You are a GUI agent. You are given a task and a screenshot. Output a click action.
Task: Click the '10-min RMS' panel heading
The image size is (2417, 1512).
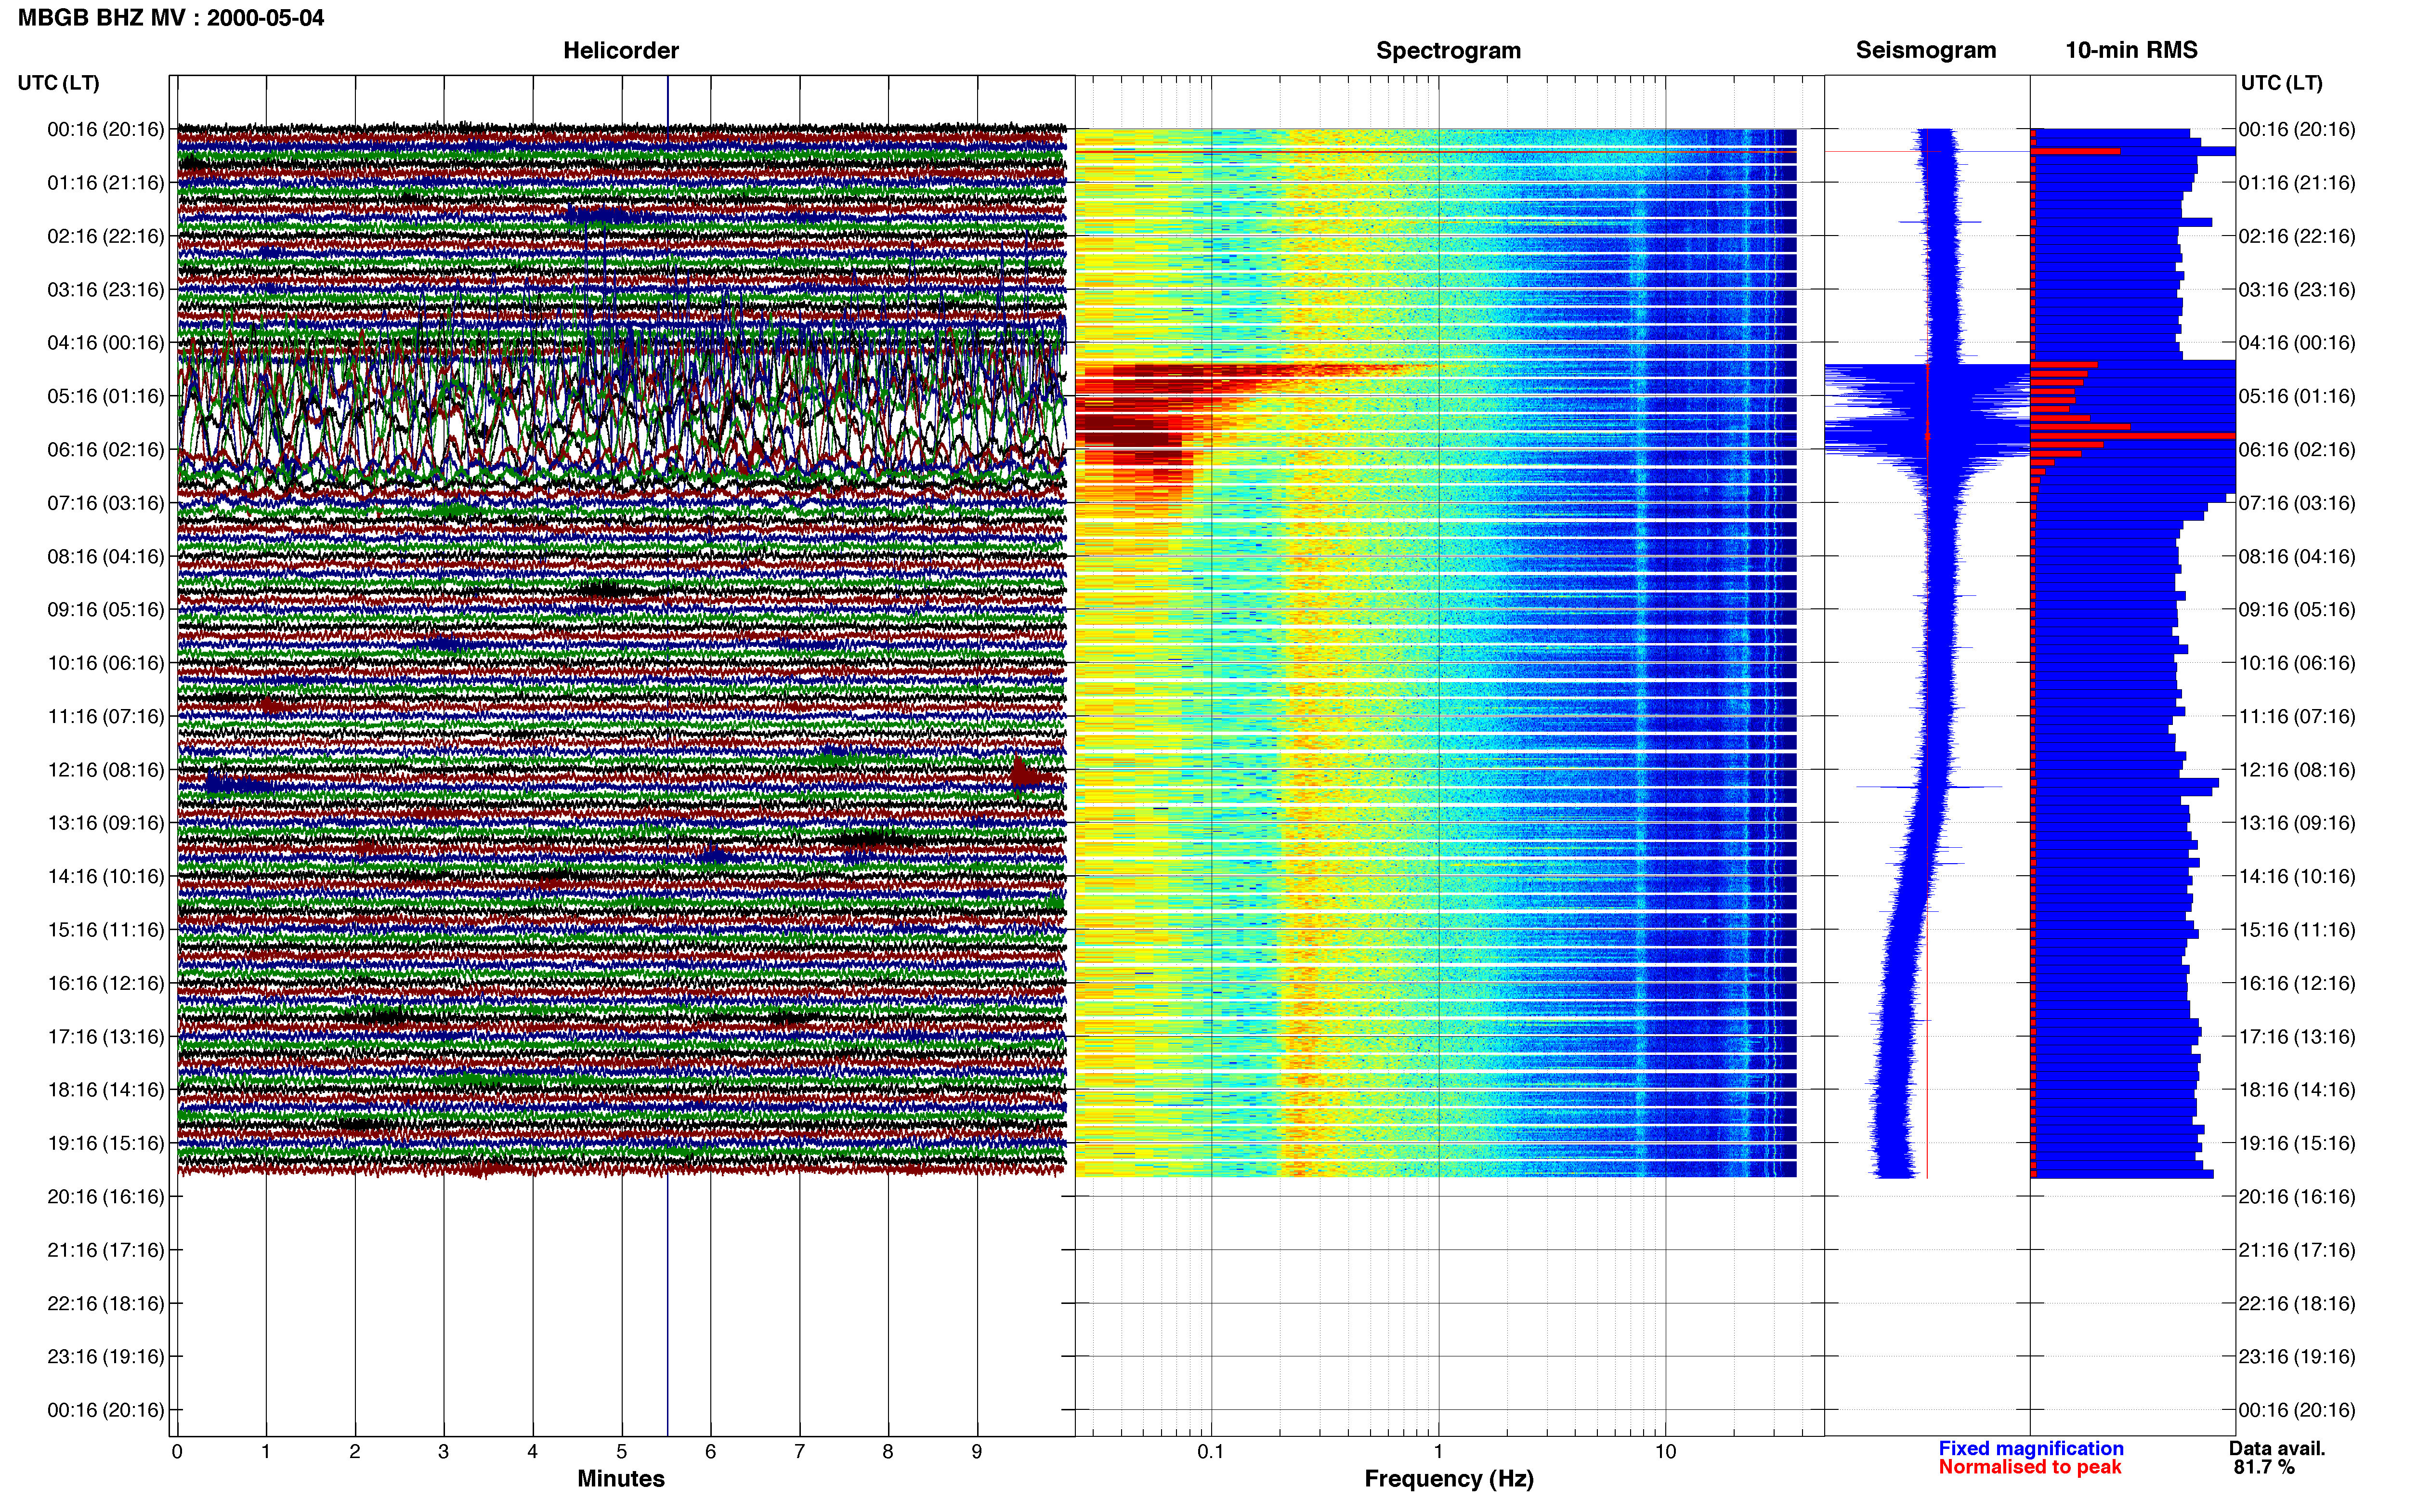click(2131, 50)
